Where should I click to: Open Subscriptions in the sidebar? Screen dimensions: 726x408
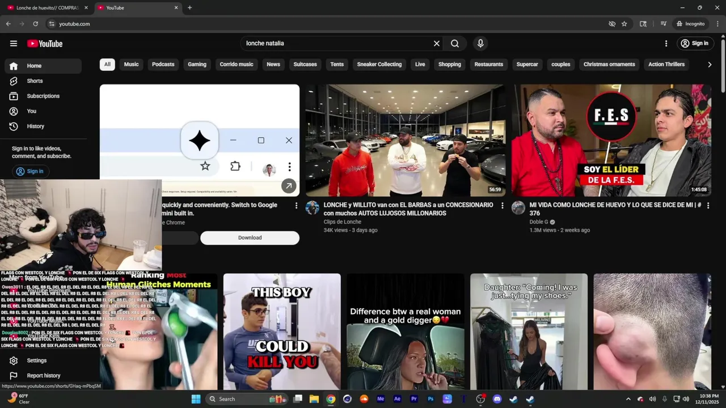click(43, 96)
